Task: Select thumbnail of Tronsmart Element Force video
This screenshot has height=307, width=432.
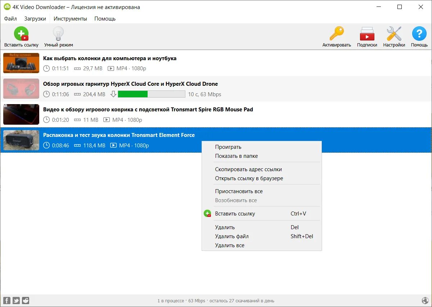Action: coord(21,140)
